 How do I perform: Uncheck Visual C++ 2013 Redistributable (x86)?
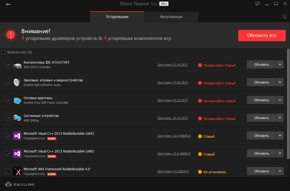[8, 153]
